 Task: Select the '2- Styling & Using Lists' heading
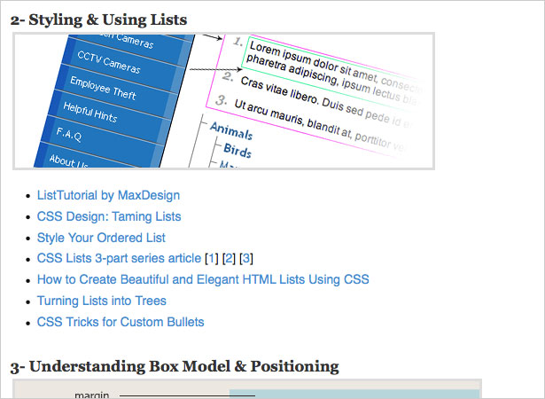[98, 20]
